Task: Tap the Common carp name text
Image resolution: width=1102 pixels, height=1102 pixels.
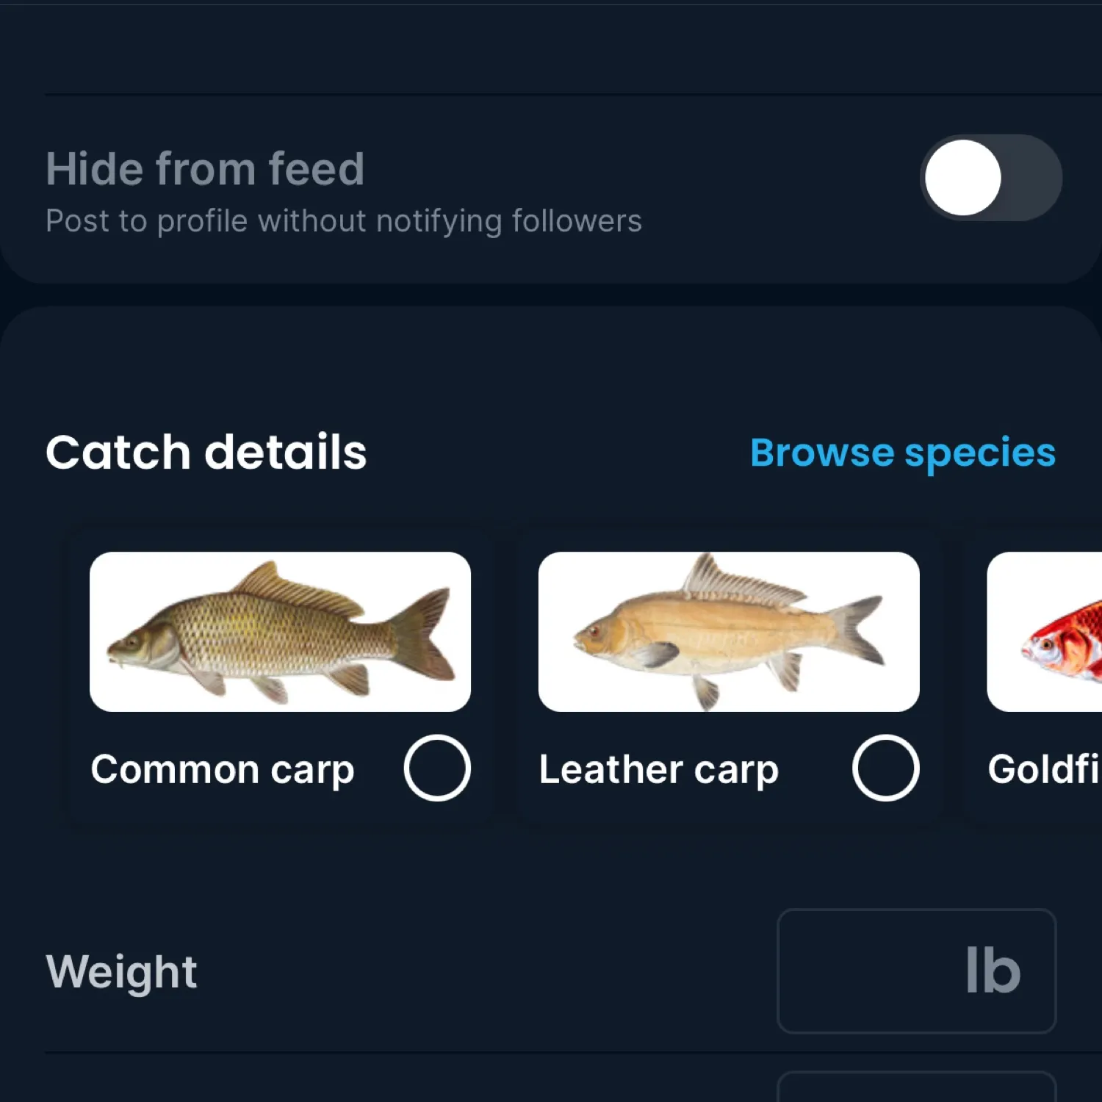Action: pos(223,770)
